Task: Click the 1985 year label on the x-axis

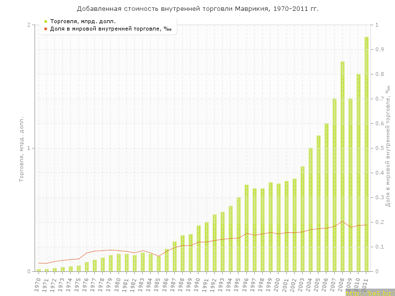Action: 158,283
